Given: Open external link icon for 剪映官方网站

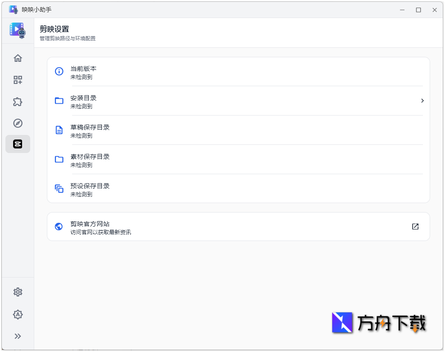Looking at the screenshot, I should pos(415,227).
